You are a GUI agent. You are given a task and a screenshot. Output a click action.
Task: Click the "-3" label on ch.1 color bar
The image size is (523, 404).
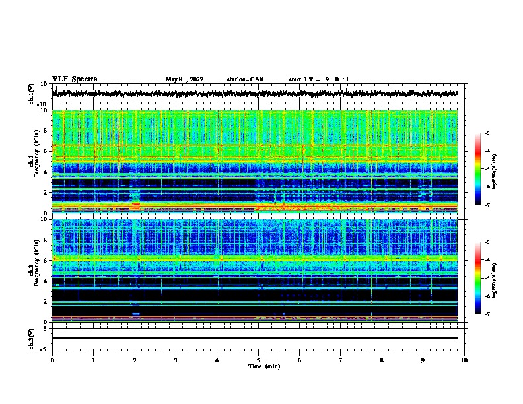[x=487, y=133]
